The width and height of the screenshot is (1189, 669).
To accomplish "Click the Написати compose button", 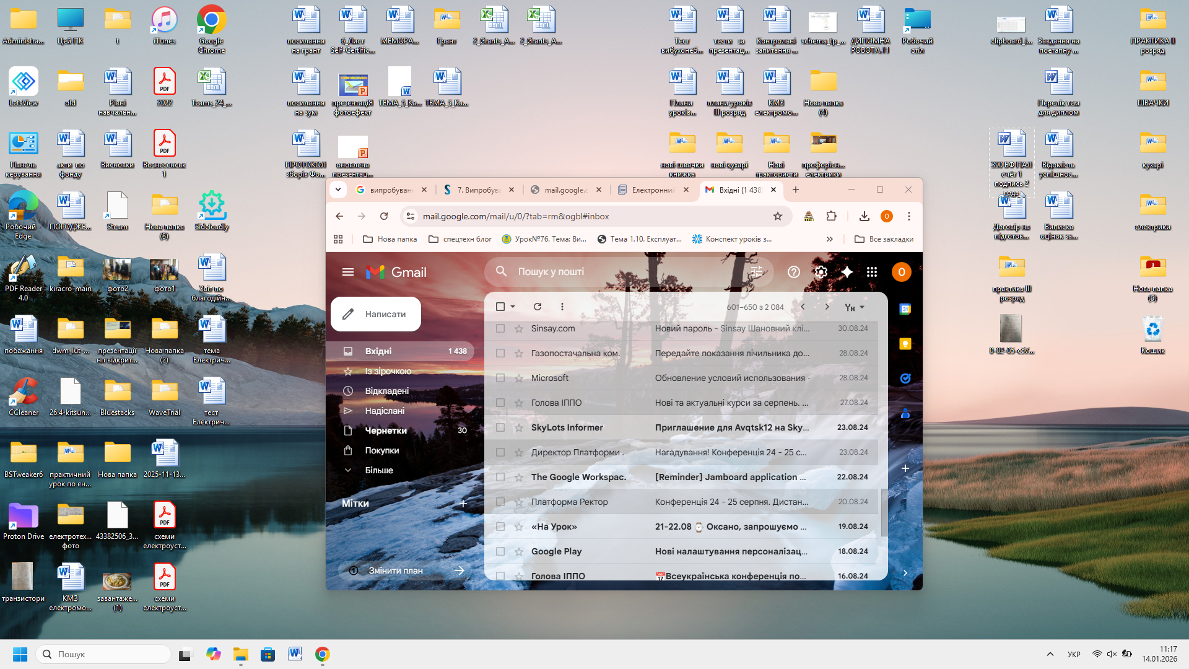I will pyautogui.click(x=376, y=314).
